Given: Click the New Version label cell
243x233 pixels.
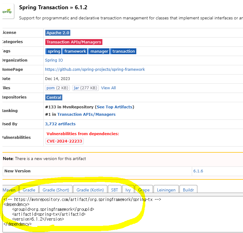Looking at the screenshot, I should 97,171.
